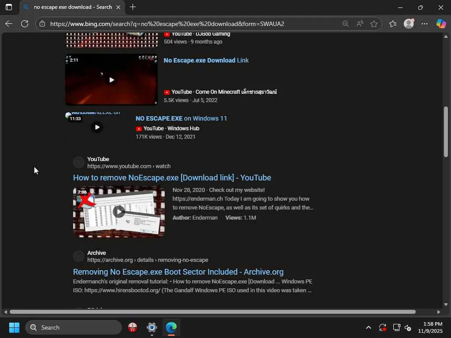Select '171K views · Dec 12, 2021' text
The width and height of the screenshot is (451, 338).
click(x=166, y=137)
